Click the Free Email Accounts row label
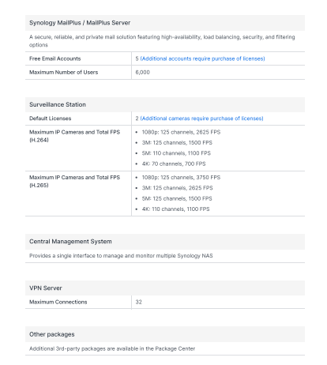This screenshot has width=327, height=365. tap(54, 58)
